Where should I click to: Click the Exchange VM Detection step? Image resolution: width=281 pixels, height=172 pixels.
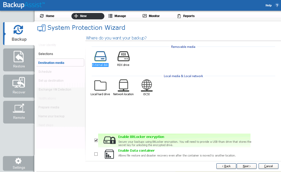tap(55, 90)
